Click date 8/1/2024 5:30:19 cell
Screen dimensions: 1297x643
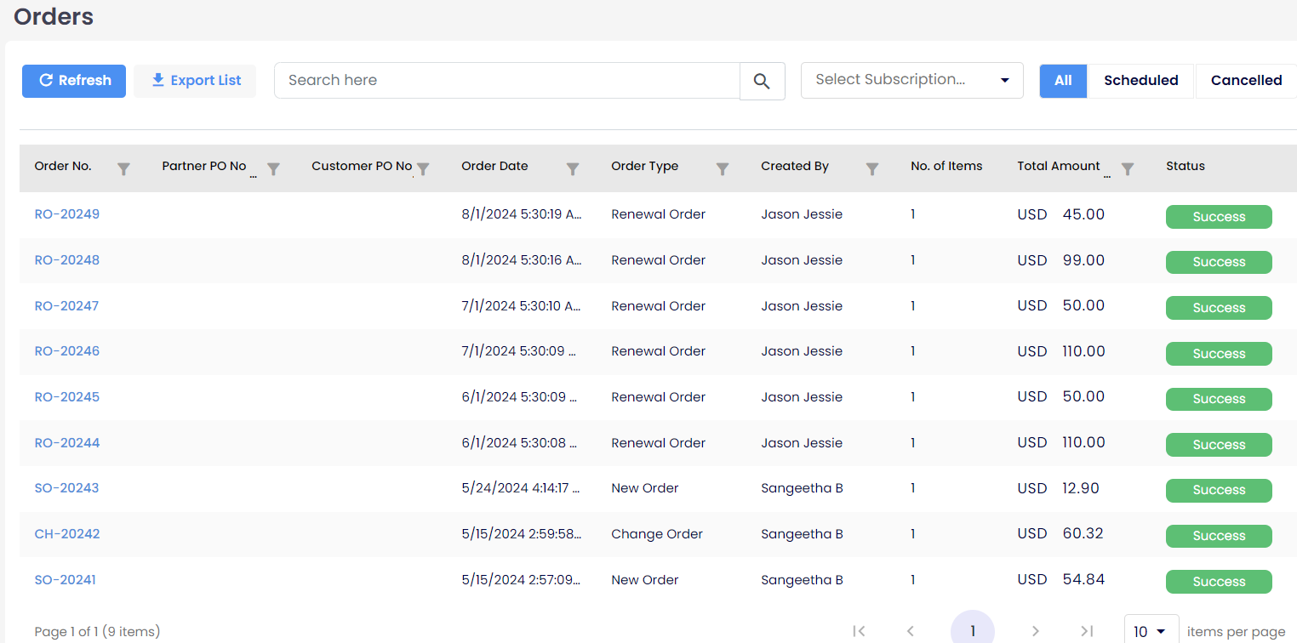pyautogui.click(x=522, y=214)
